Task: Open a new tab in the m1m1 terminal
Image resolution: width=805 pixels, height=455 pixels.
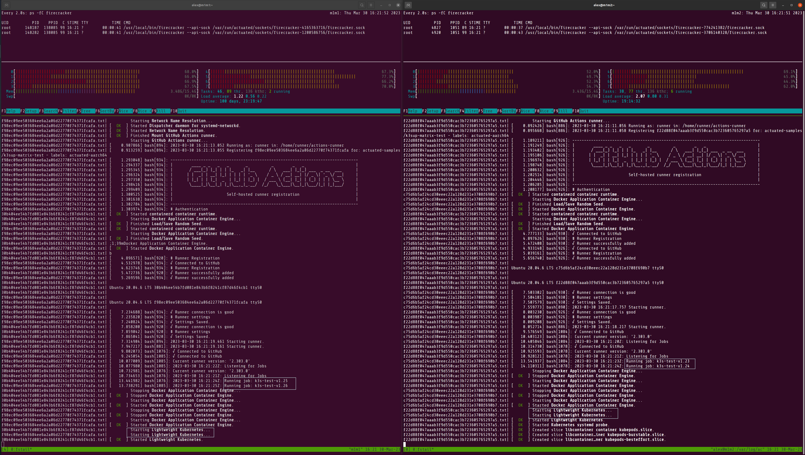Action: [x=6, y=5]
